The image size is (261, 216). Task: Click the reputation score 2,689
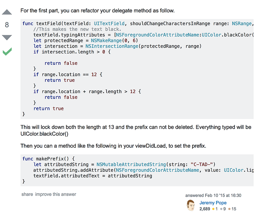coord(205,209)
